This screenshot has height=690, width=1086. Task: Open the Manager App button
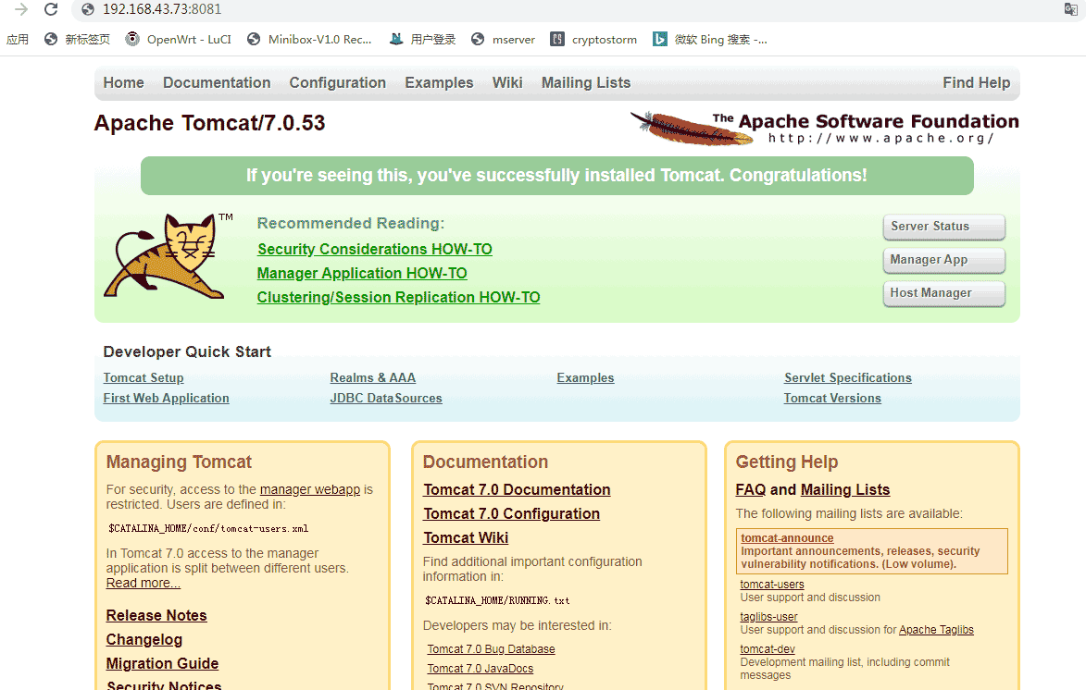point(943,260)
